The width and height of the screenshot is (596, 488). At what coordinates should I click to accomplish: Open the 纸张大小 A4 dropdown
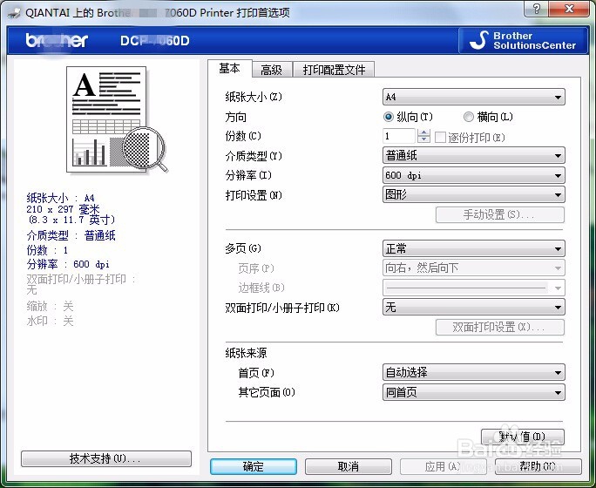tap(474, 97)
